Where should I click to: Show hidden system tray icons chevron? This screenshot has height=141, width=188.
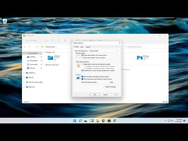165,121
